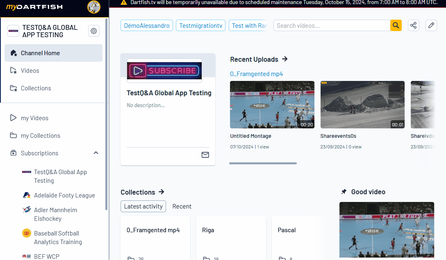Click the Videos starred play icon
This screenshot has width=446, height=260.
tap(14, 70)
